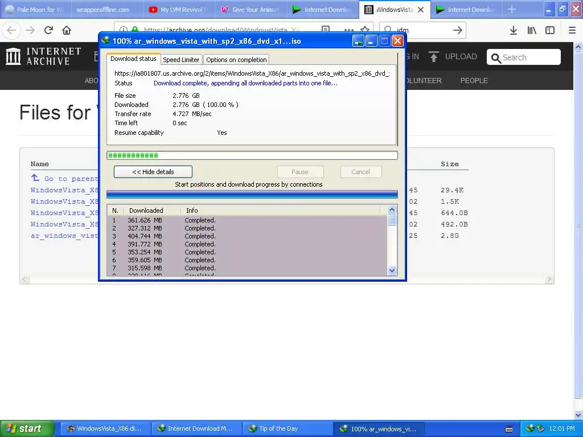Show site information in the address bar
The image size is (583, 437).
tap(124, 30)
